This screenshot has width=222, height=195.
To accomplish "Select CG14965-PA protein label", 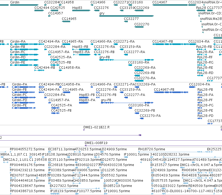I will pos(73,90).
